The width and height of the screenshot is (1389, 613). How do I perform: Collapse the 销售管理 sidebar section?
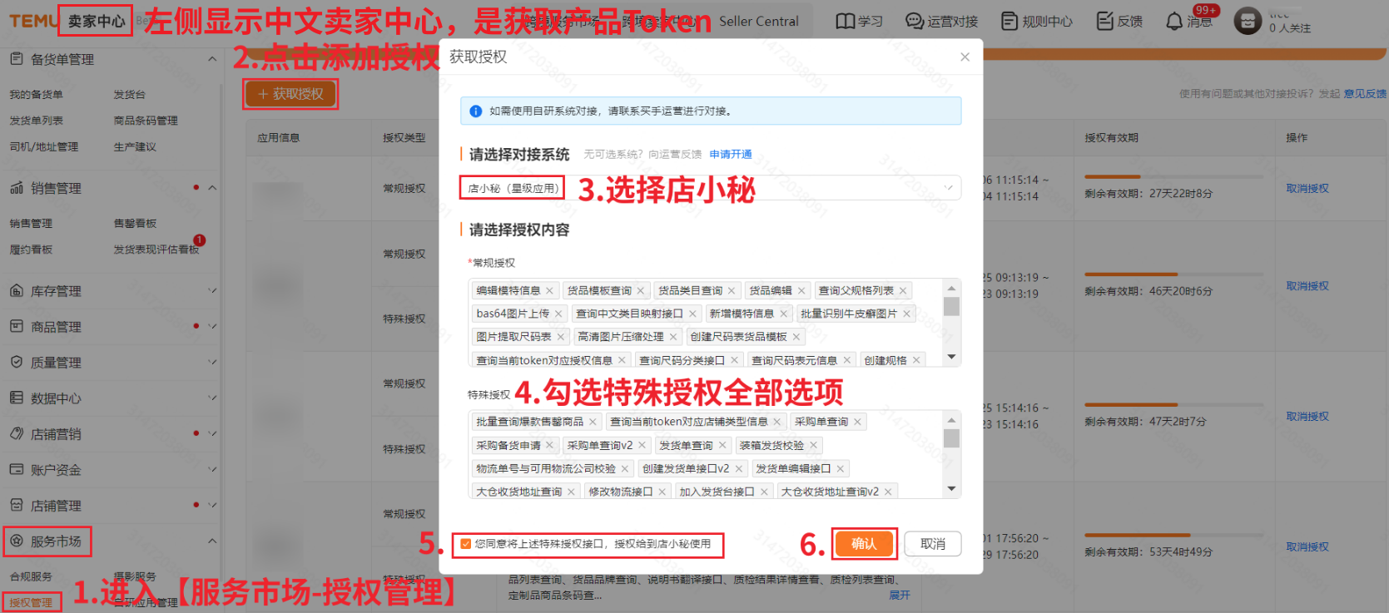(x=212, y=188)
